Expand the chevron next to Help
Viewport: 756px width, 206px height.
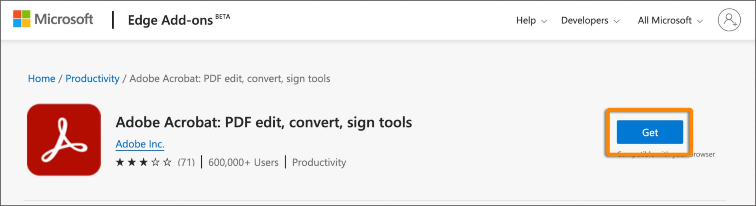point(544,21)
